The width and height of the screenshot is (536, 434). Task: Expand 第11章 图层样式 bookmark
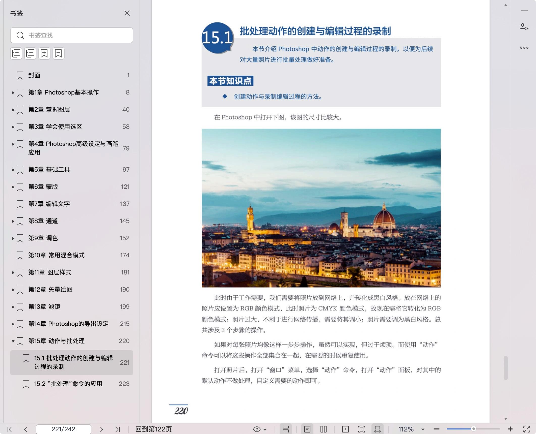click(x=13, y=273)
